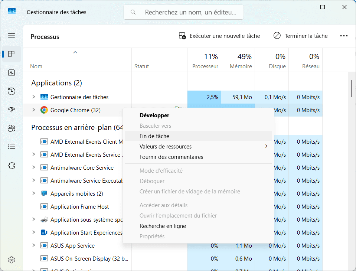Click Terminer la tâche button

click(300, 36)
